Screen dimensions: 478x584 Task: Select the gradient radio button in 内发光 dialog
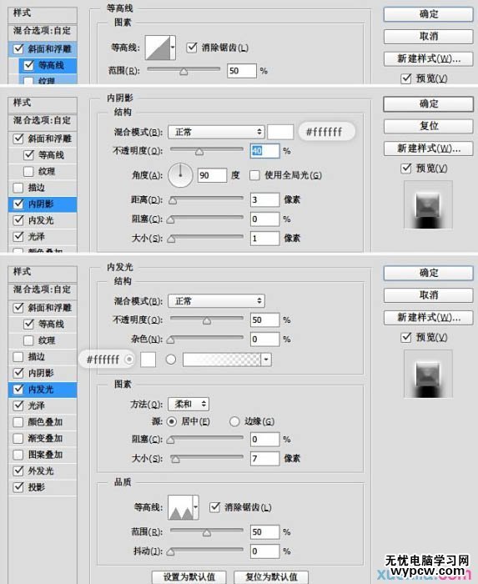click(171, 360)
